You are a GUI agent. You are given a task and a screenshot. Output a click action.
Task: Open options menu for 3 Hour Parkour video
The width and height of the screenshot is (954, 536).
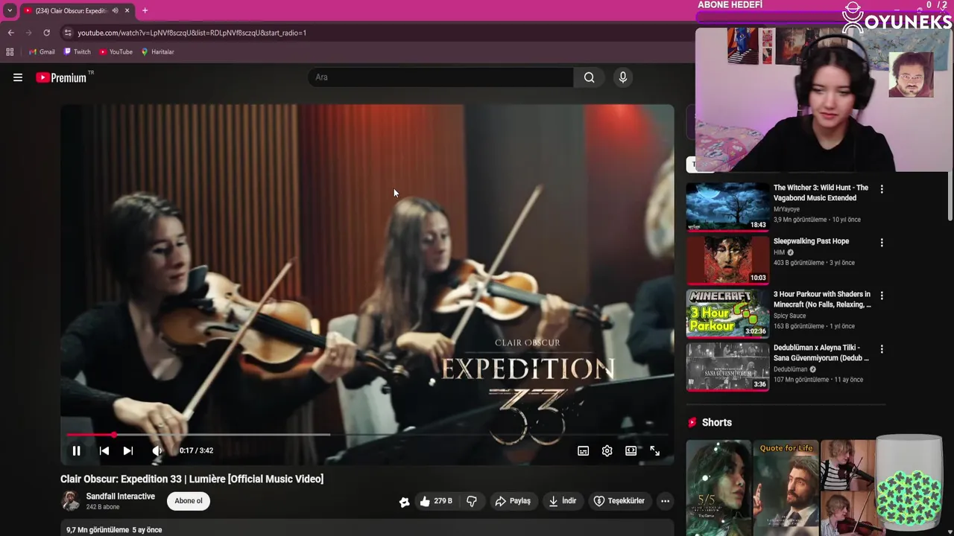click(882, 296)
